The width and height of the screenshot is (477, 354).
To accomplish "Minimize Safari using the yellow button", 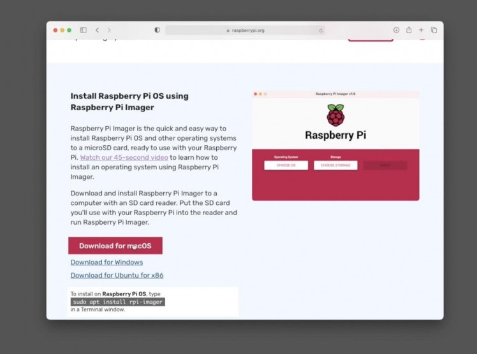I will [x=62, y=31].
